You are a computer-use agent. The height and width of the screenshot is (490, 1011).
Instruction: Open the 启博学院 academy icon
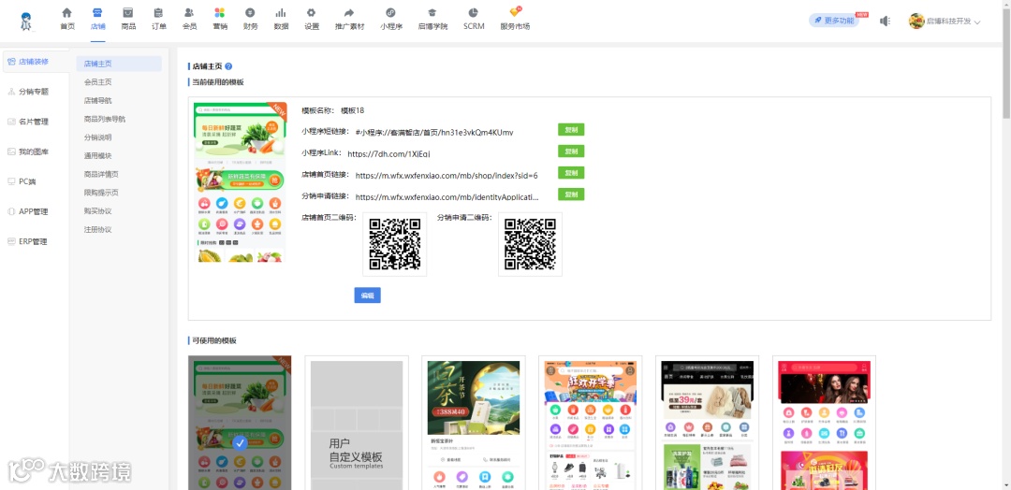click(x=432, y=13)
